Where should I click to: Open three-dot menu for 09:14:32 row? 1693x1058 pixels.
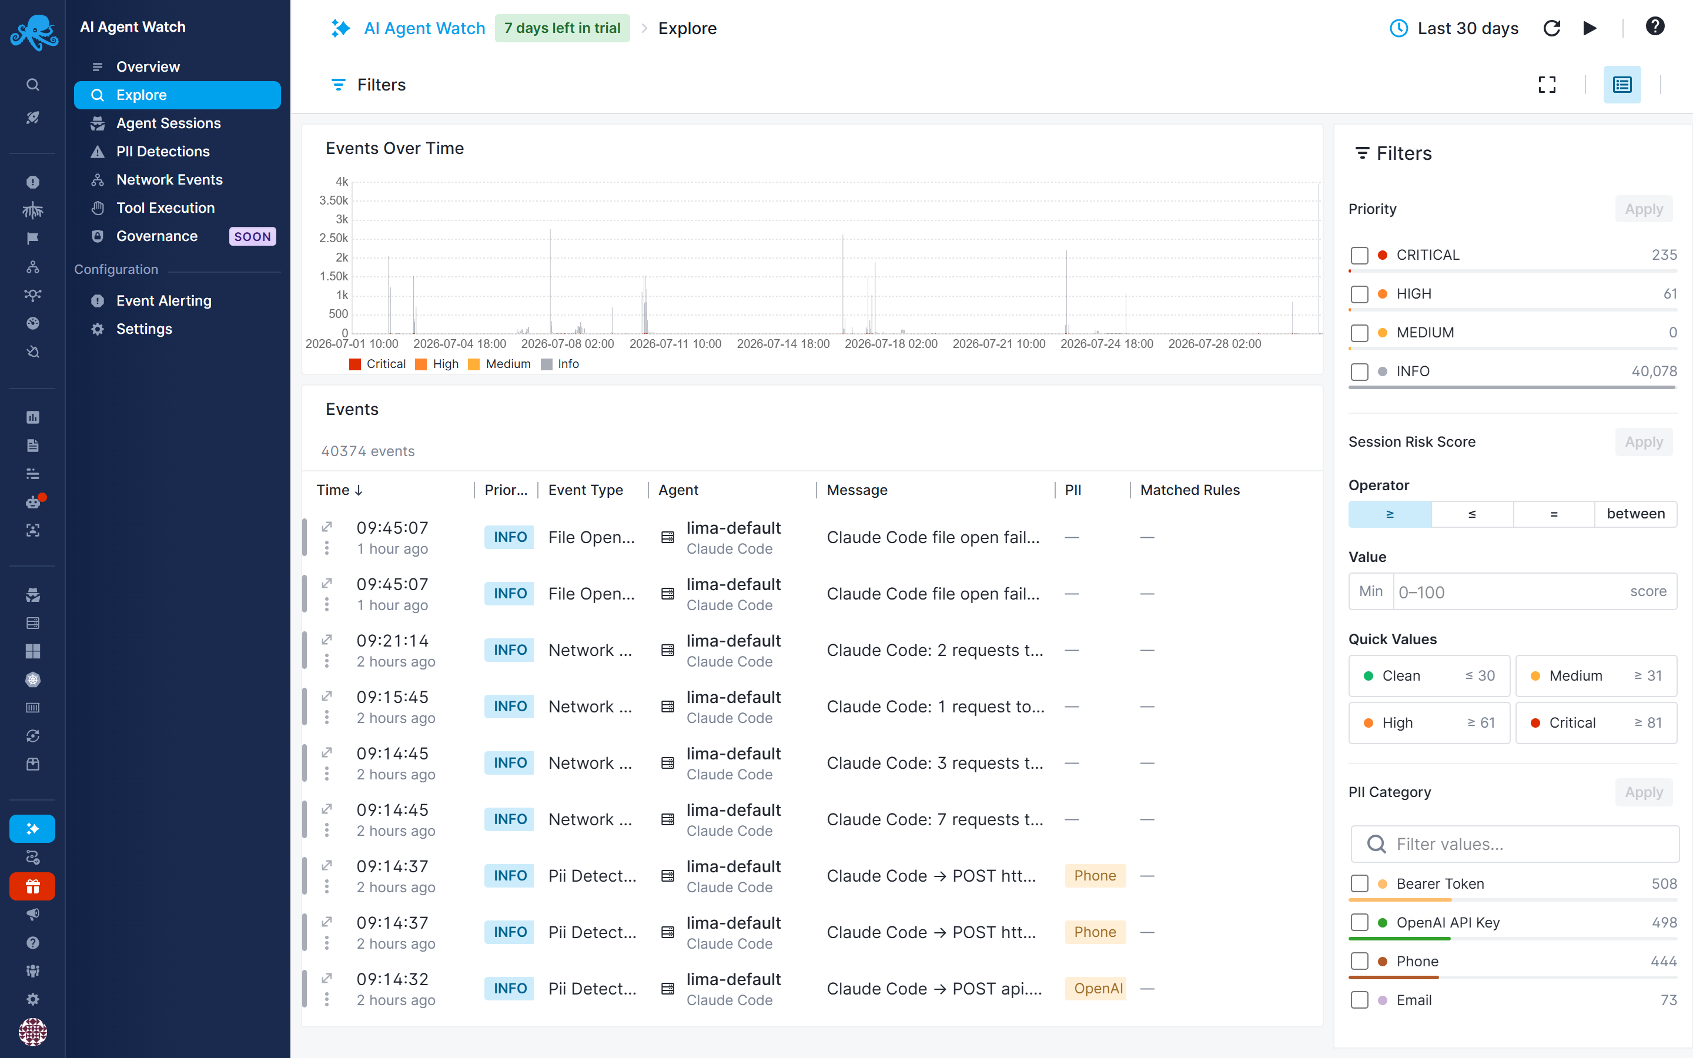tap(327, 1000)
